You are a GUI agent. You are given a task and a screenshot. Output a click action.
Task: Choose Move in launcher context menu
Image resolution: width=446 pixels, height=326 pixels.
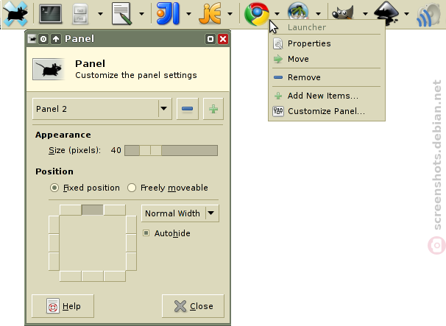[x=327, y=59]
